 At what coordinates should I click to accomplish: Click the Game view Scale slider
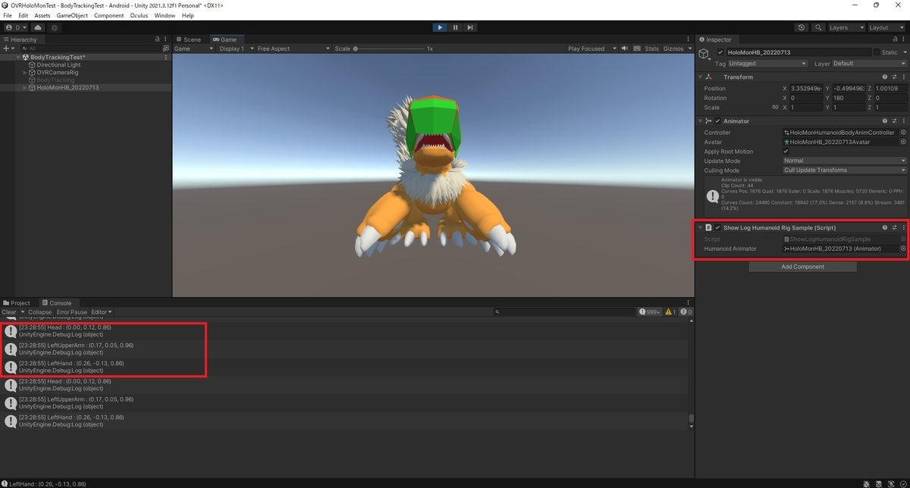click(x=389, y=48)
